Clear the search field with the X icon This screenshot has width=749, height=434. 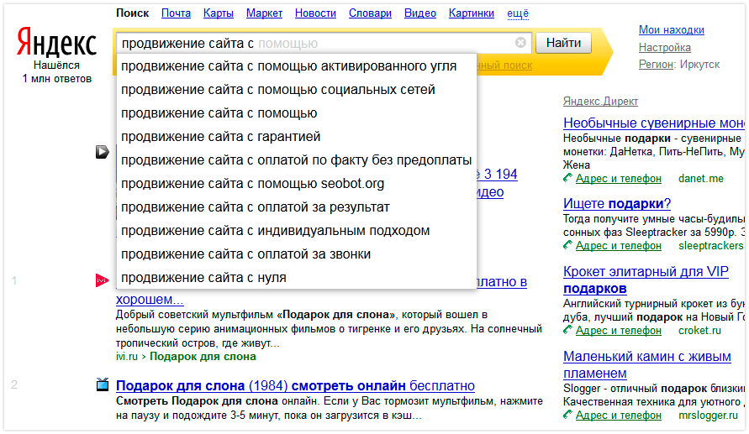tap(520, 43)
